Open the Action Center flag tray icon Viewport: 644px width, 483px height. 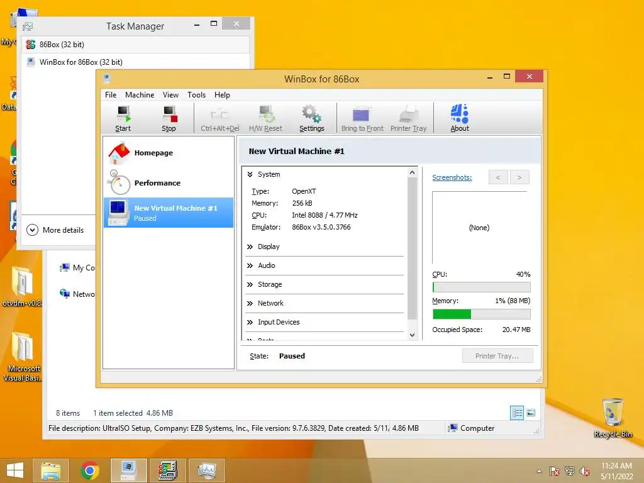[554, 471]
